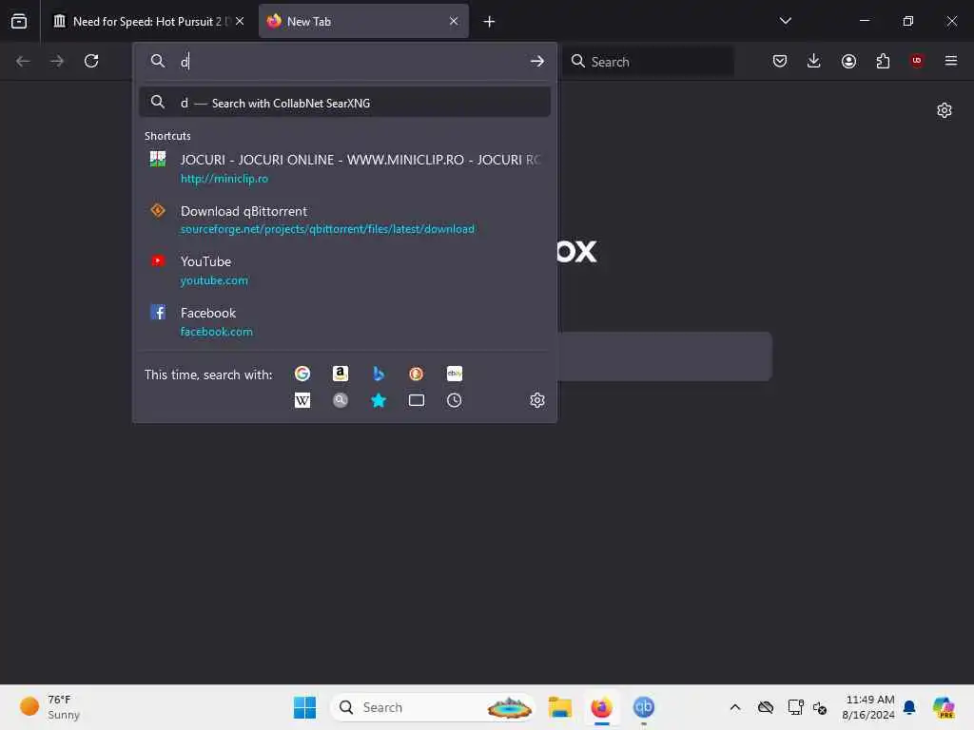
Task: Close the Need for Speed tab
Action: pos(240,21)
